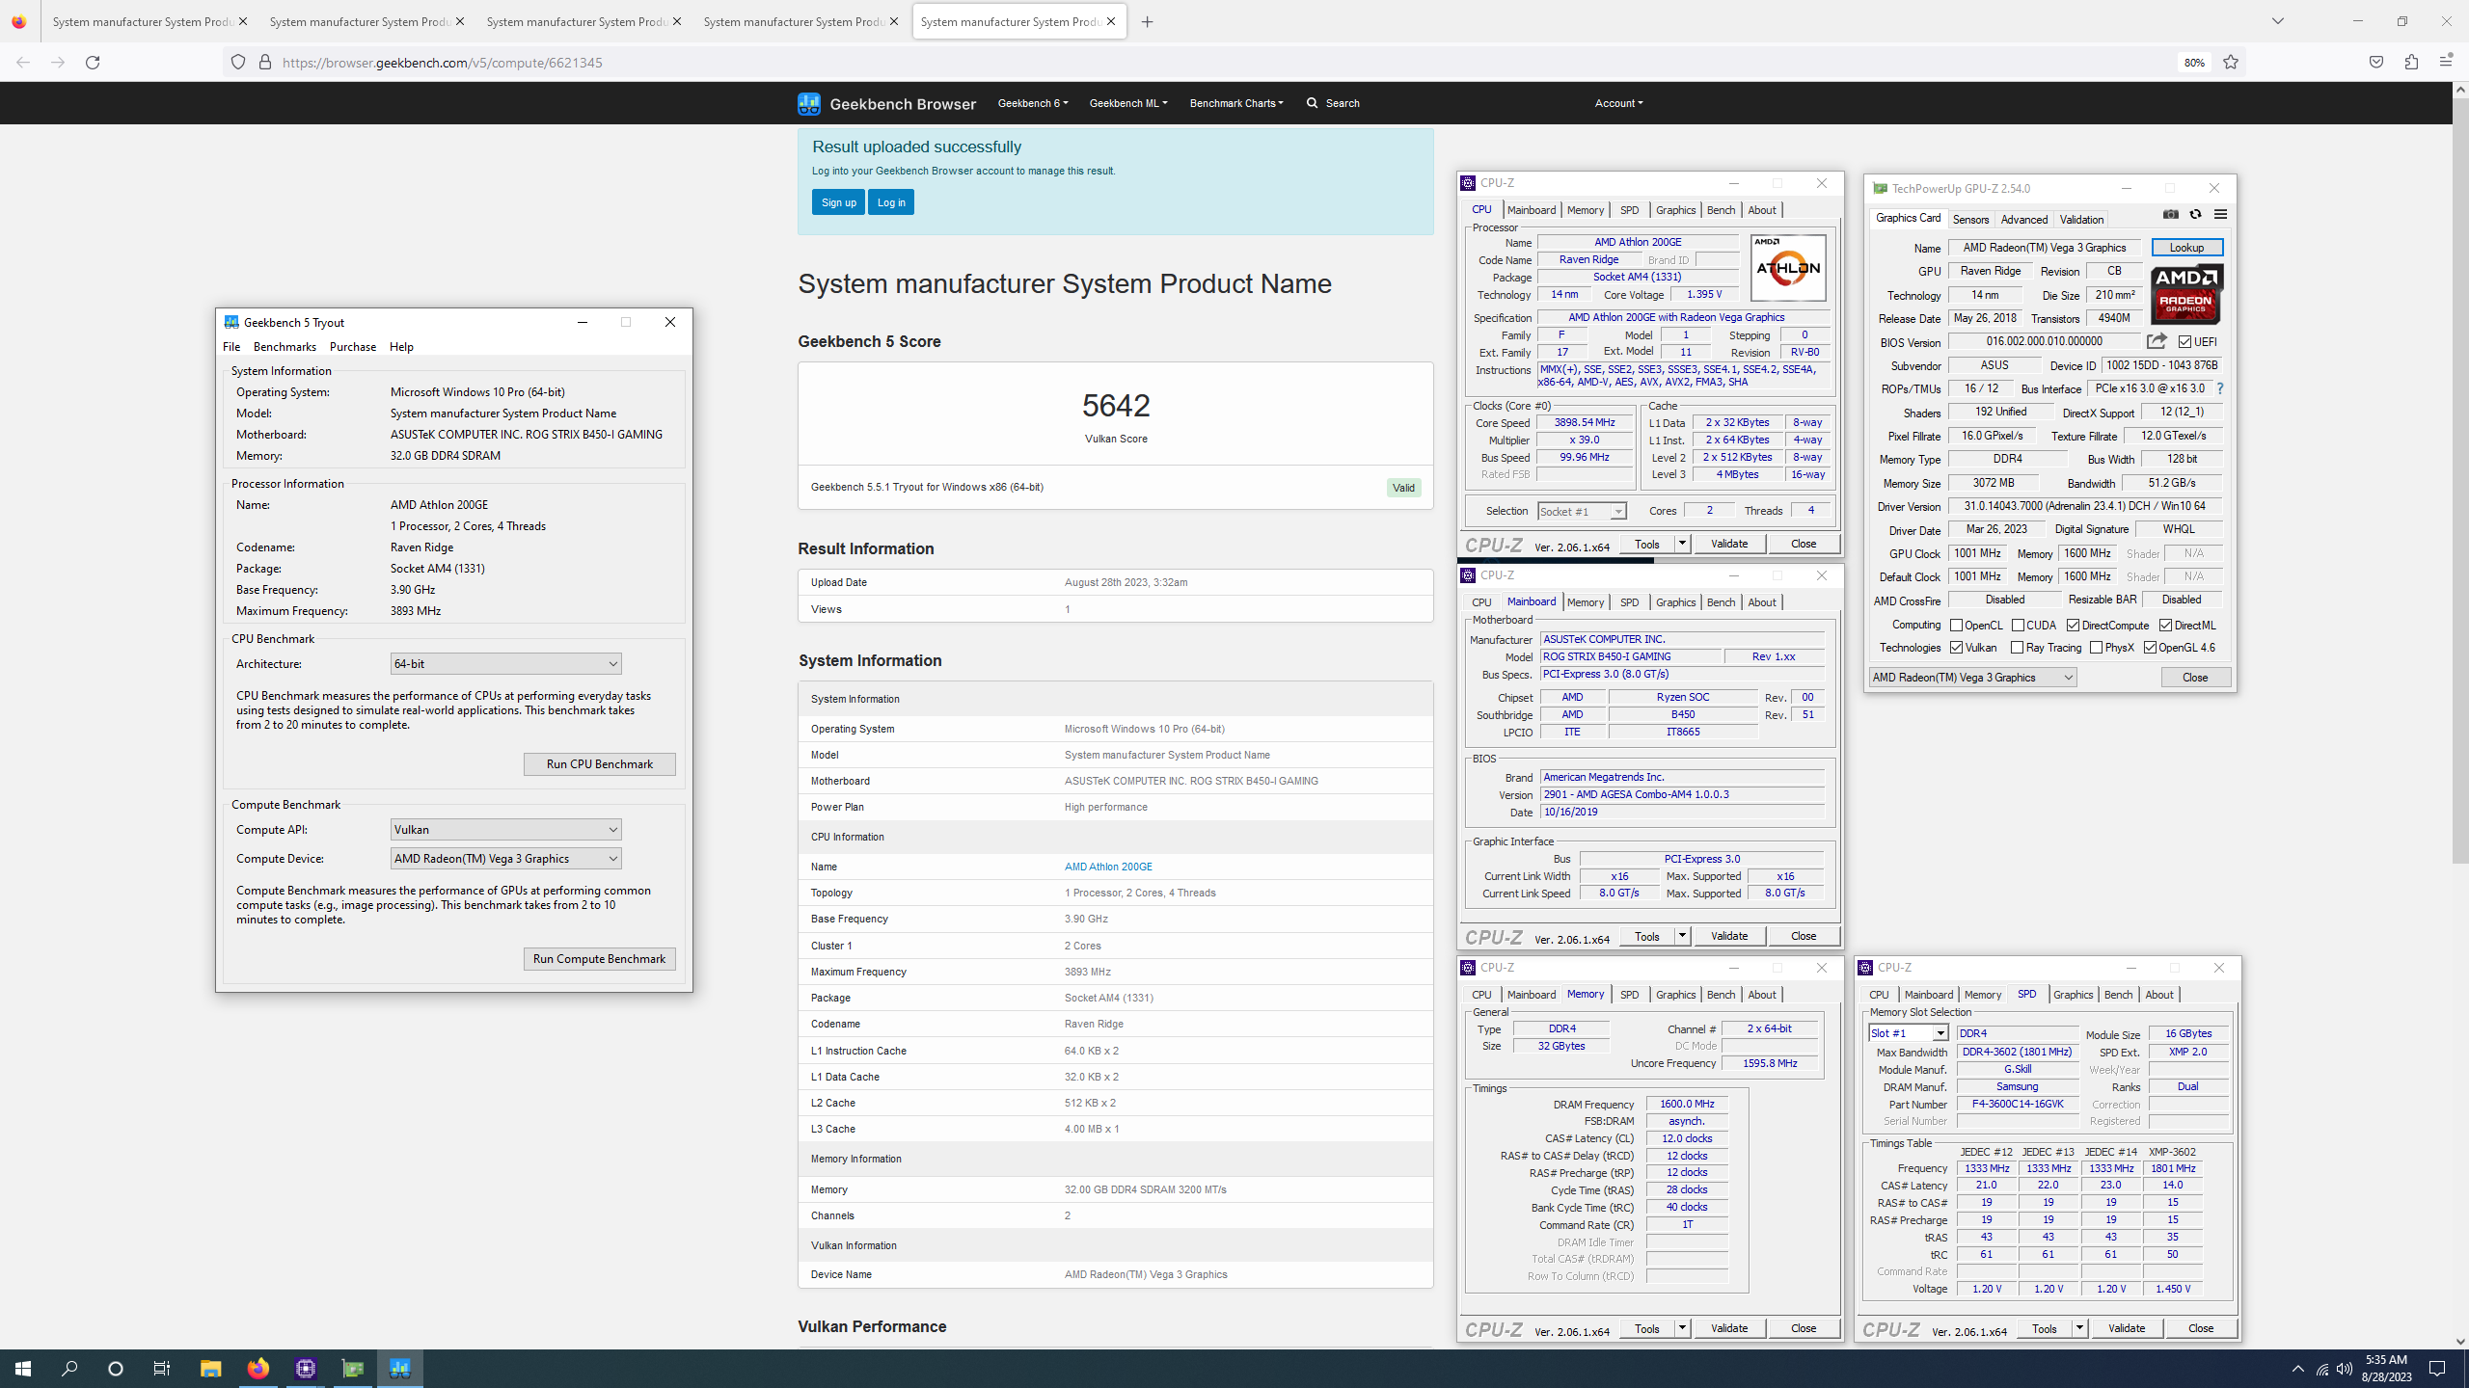This screenshot has width=2469, height=1388.
Task: Click the Run Compute Benchmark button
Action: (599, 959)
